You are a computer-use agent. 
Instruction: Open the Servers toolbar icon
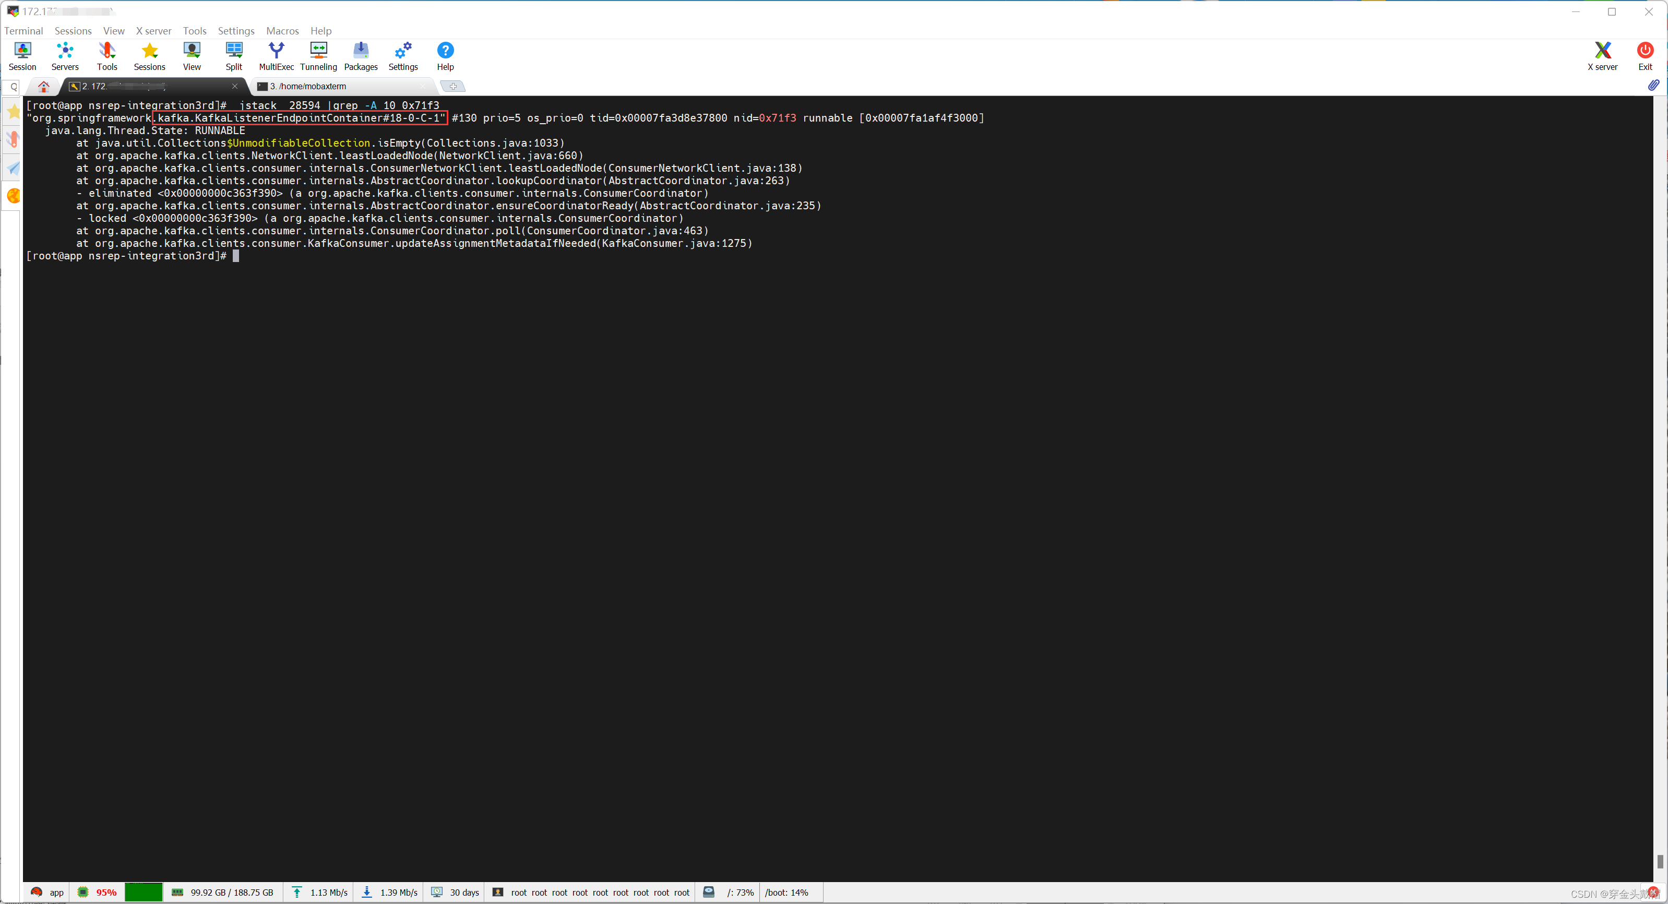click(65, 56)
